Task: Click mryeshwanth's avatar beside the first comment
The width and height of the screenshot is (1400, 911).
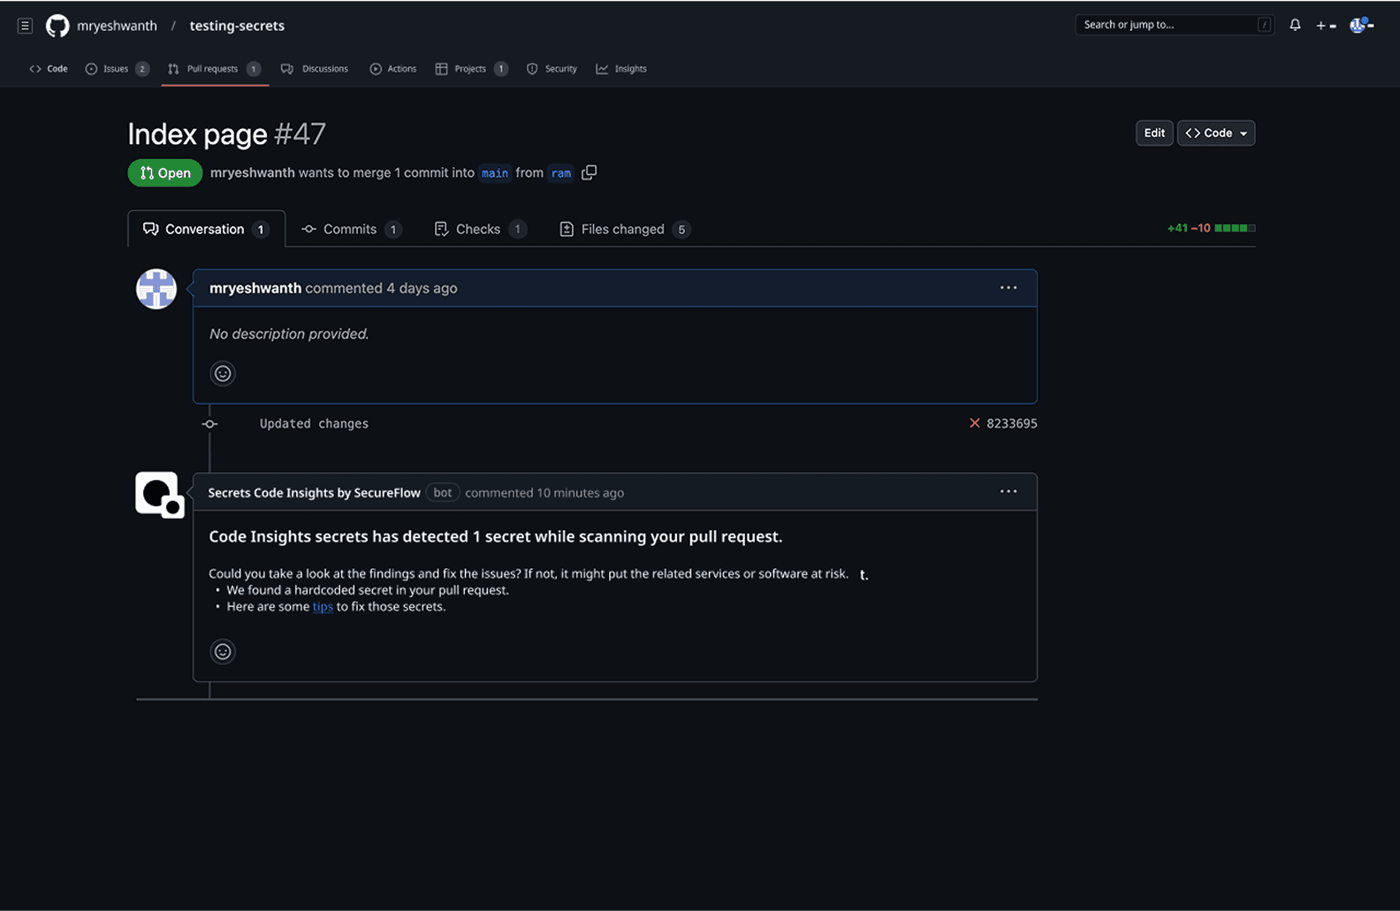Action: [x=156, y=289]
